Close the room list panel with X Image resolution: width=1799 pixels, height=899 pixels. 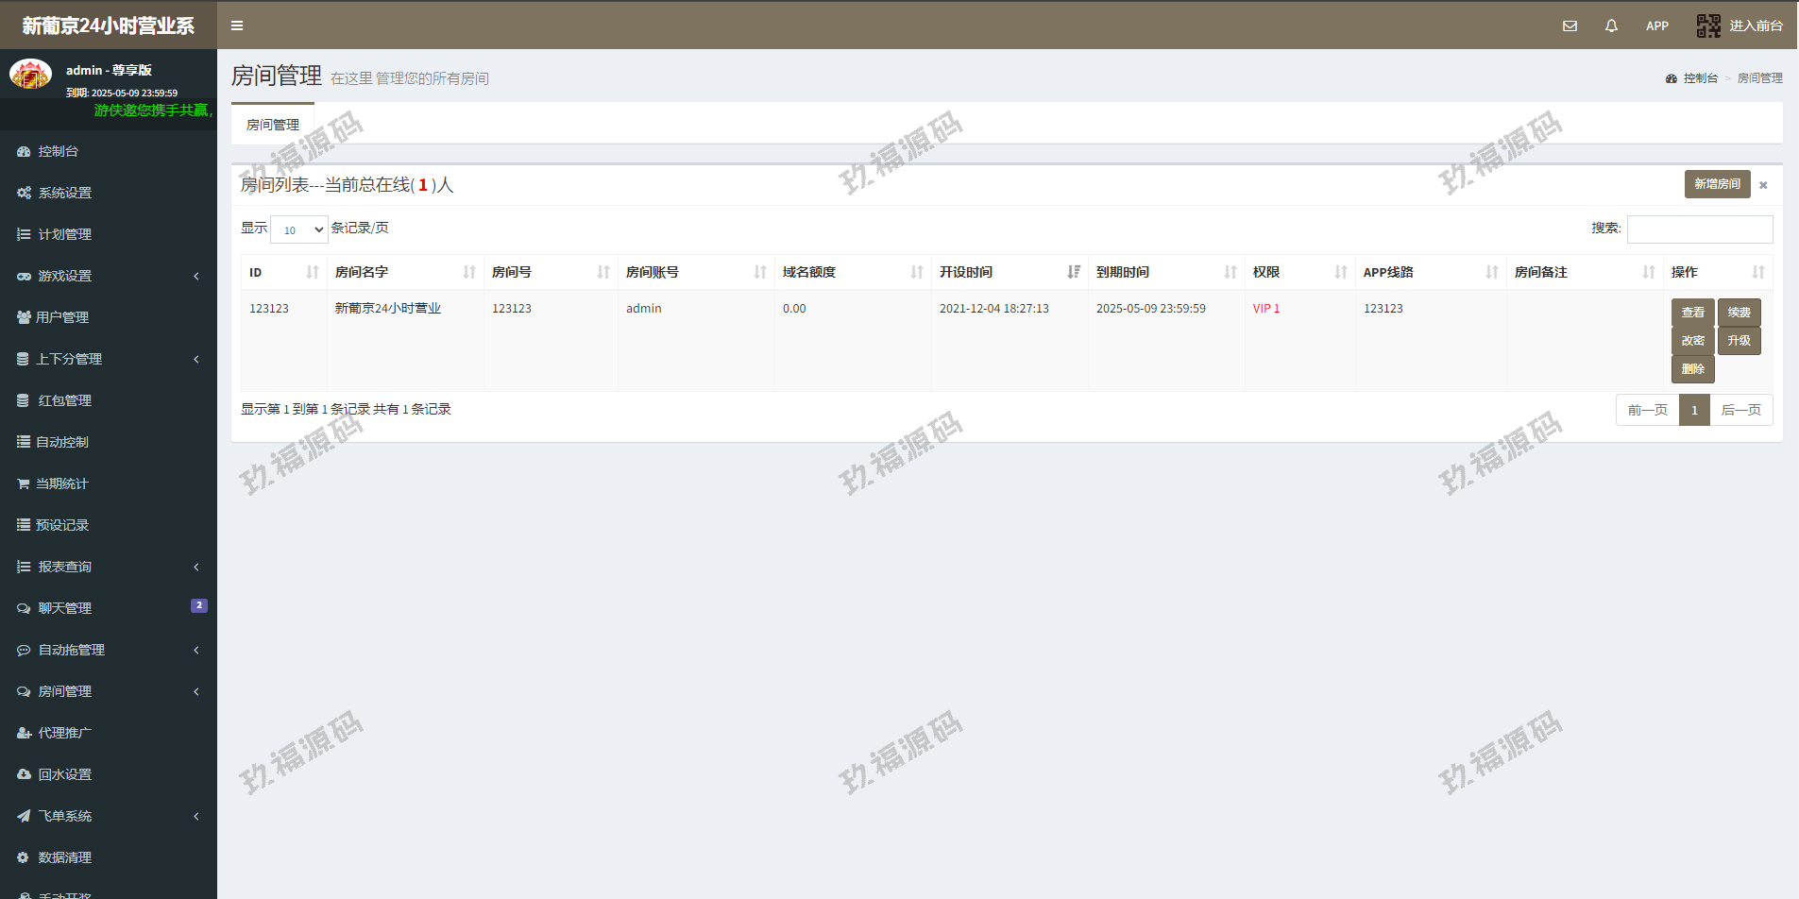point(1763,185)
